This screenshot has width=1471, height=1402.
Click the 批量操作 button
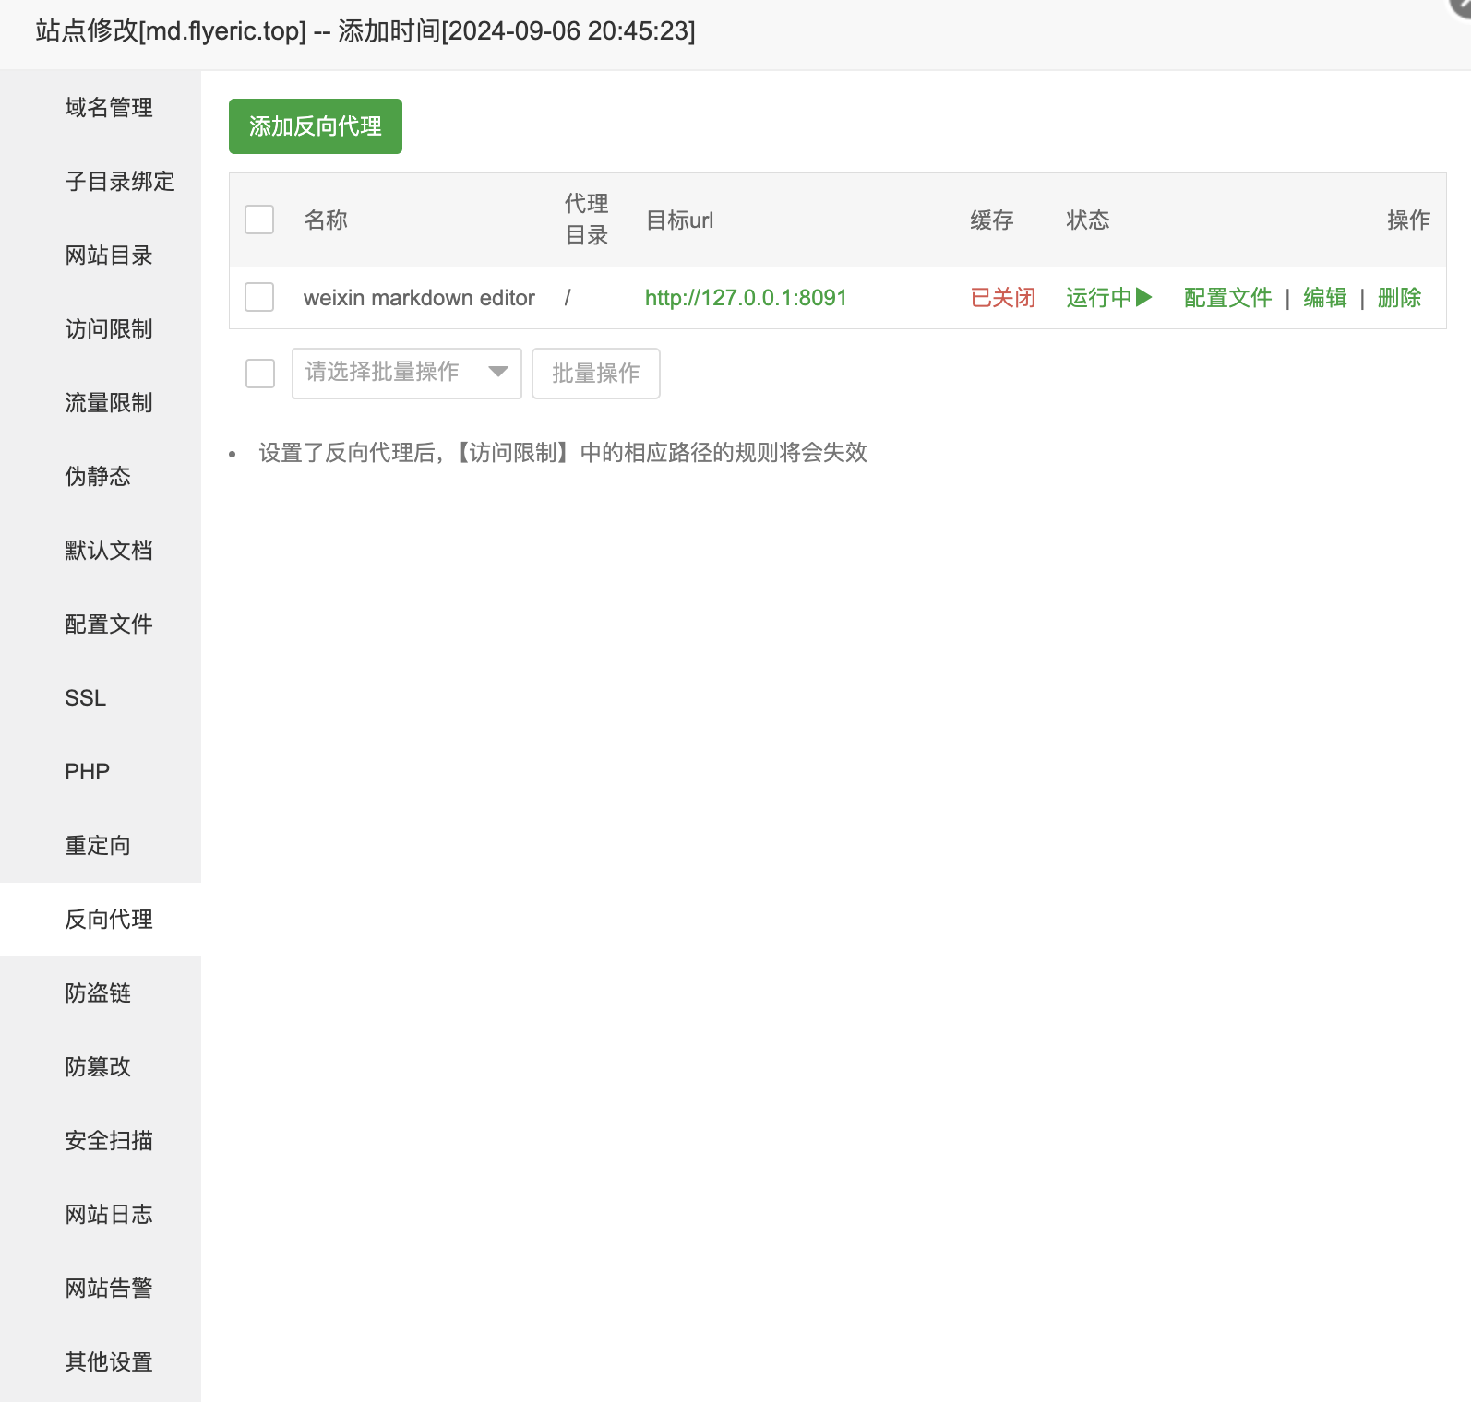click(x=596, y=374)
